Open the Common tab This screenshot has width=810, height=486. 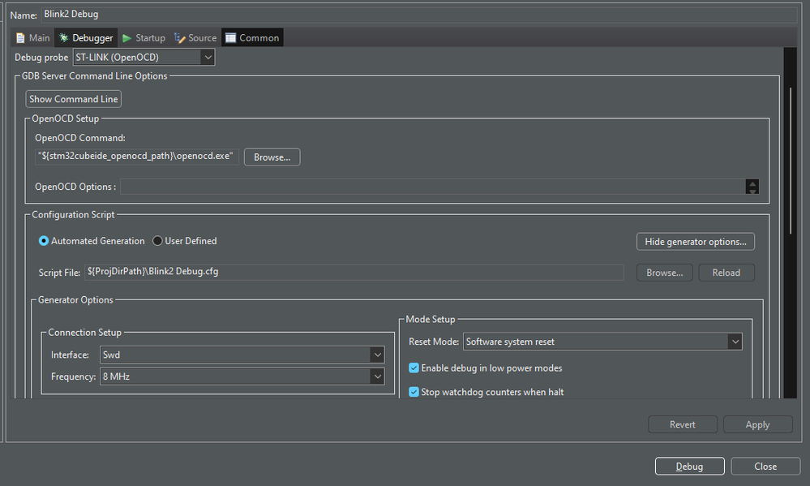(252, 38)
